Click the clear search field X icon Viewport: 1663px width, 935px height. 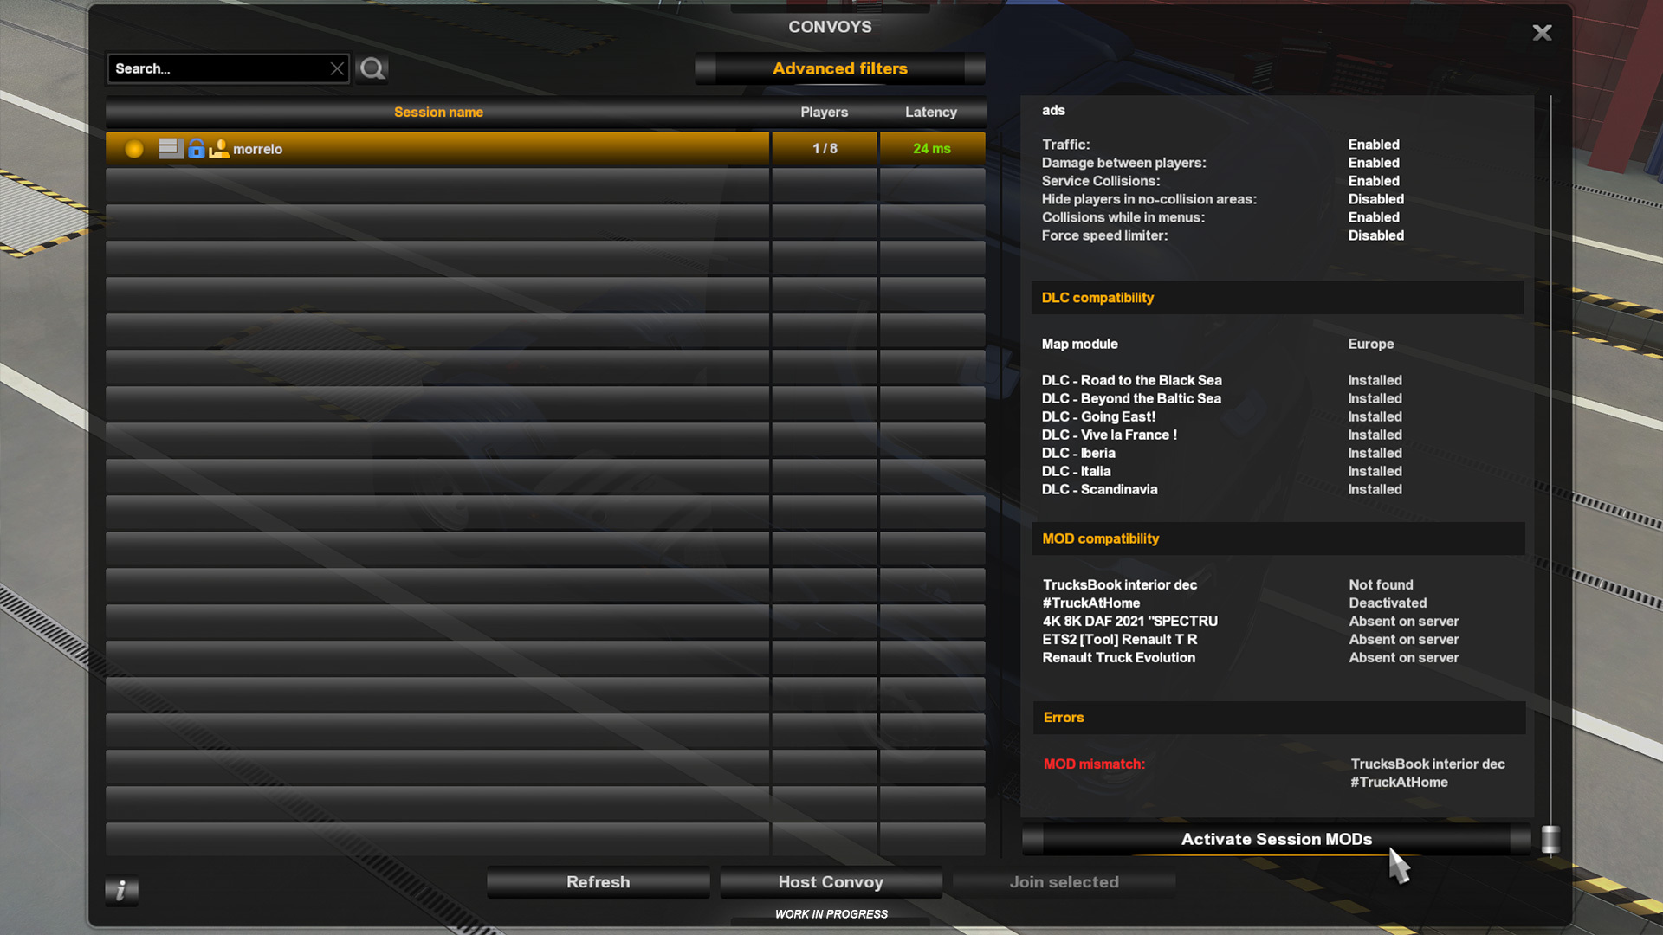[x=336, y=68]
